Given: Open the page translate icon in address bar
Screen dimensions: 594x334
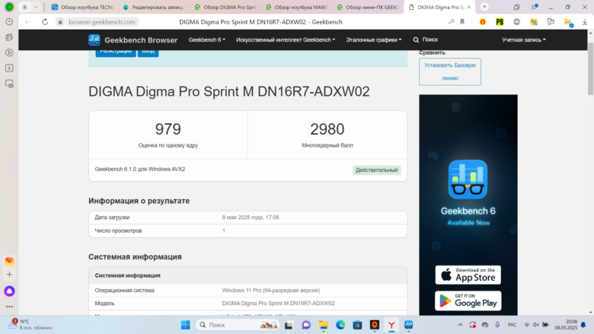Looking at the screenshot, I should (x=451, y=22).
